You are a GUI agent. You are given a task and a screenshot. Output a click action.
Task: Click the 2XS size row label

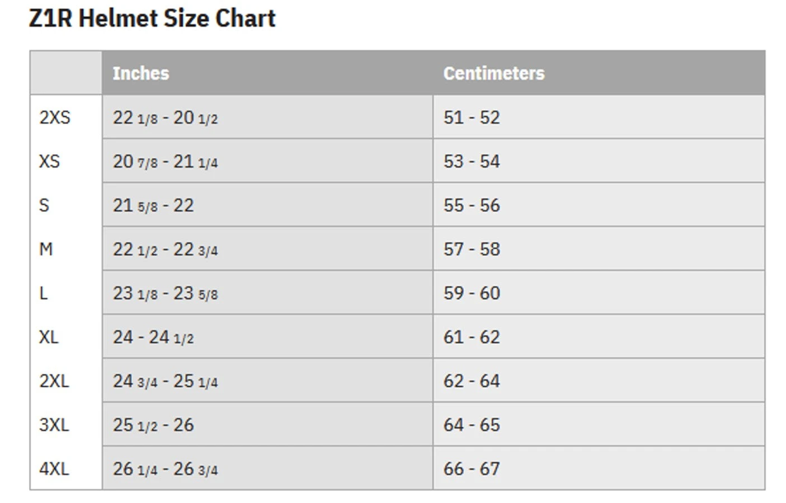tap(55, 117)
